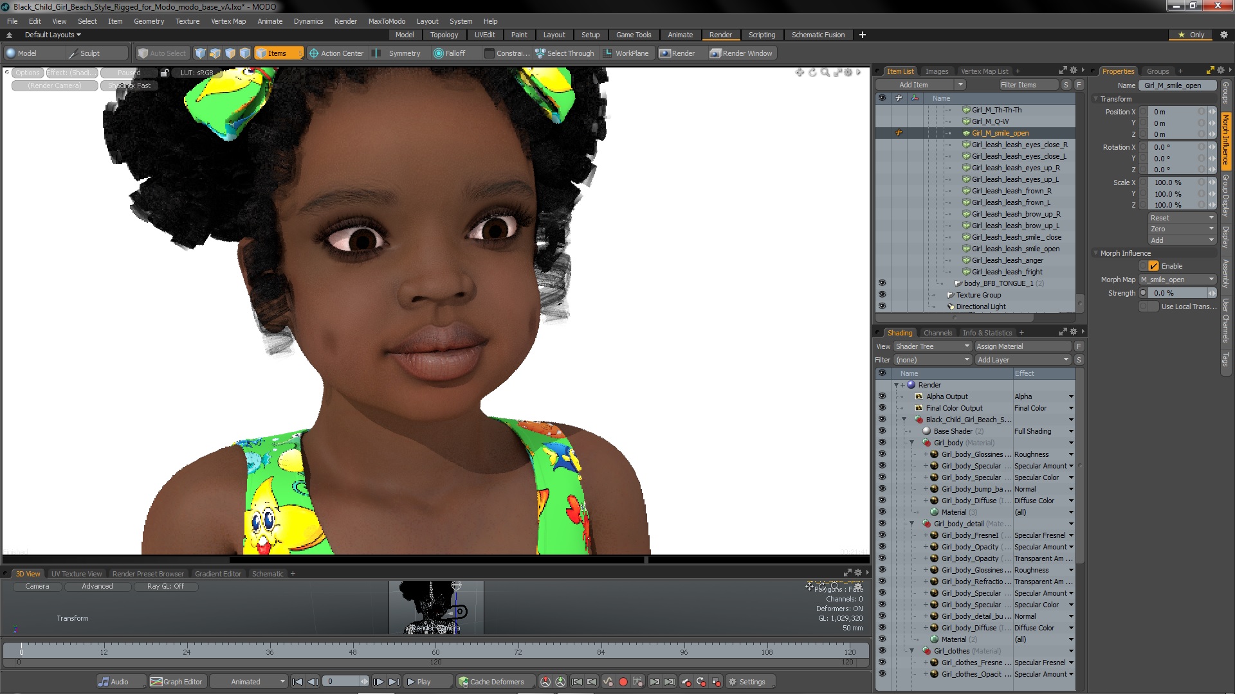Click the move-pan icon in render viewport
The height and width of the screenshot is (694, 1235).
pos(800,73)
